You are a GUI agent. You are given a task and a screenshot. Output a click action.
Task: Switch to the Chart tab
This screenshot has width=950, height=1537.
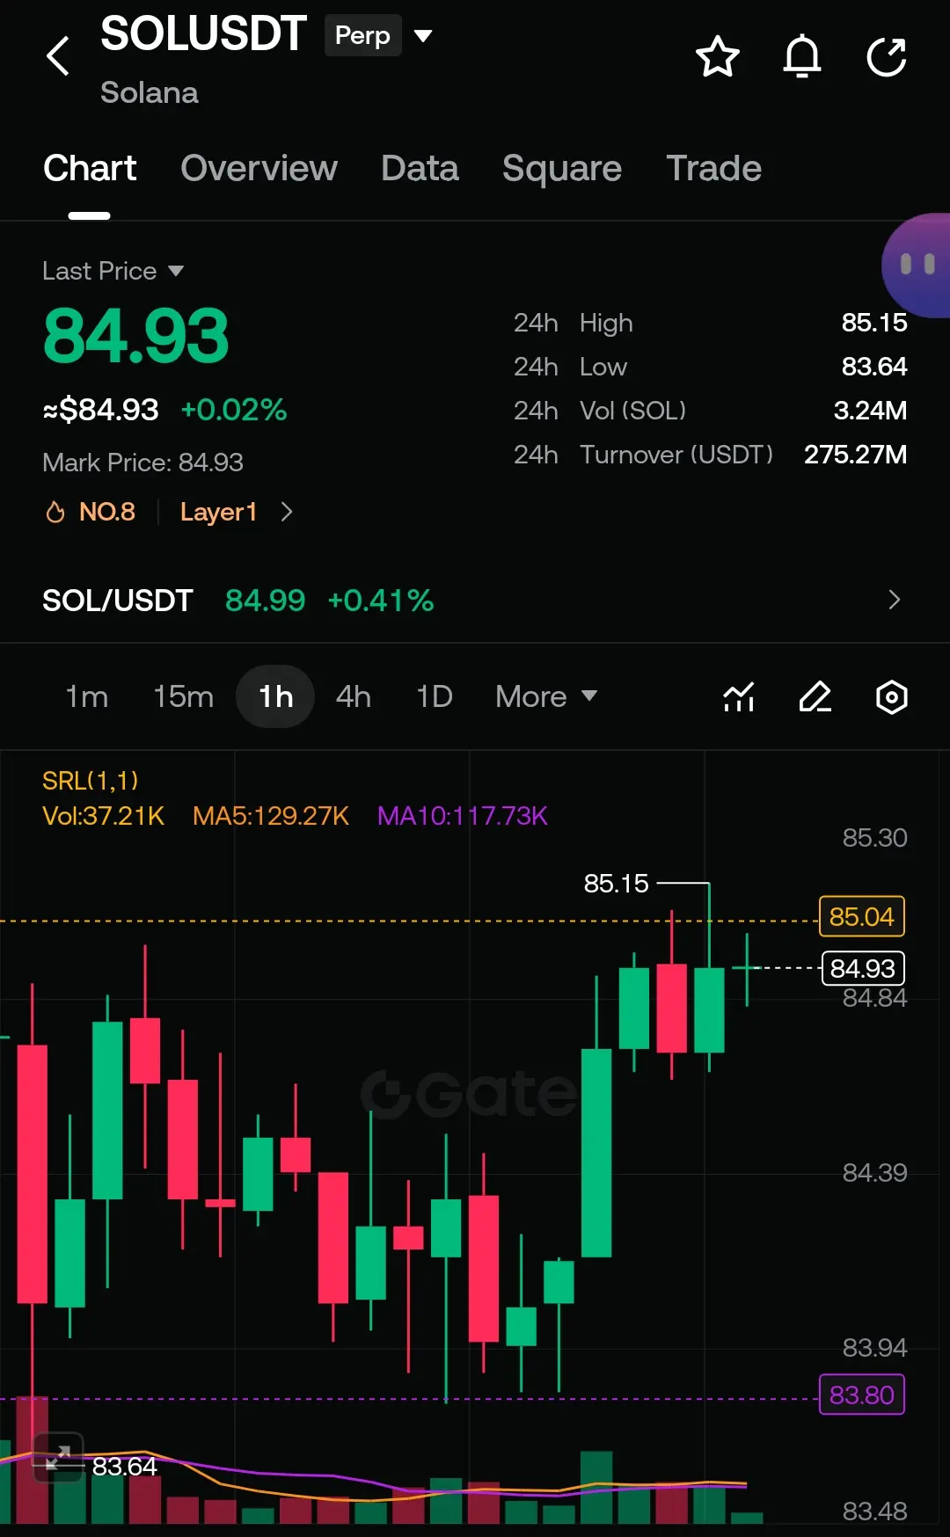(90, 168)
